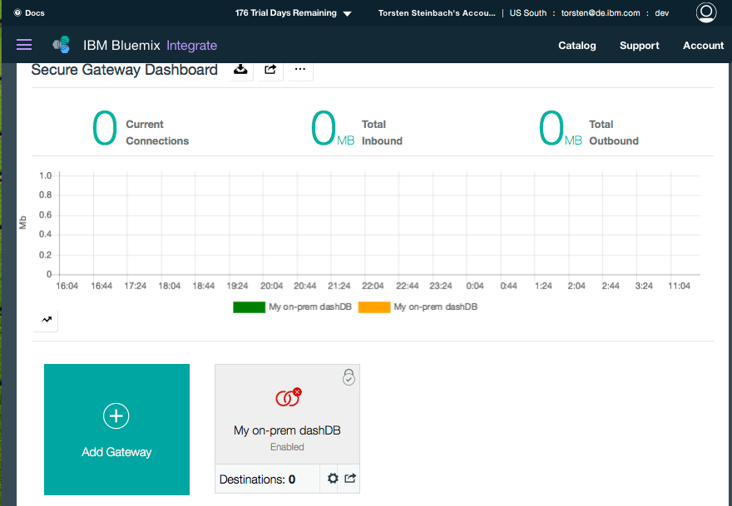Open gateway settings gear icon

pos(333,478)
